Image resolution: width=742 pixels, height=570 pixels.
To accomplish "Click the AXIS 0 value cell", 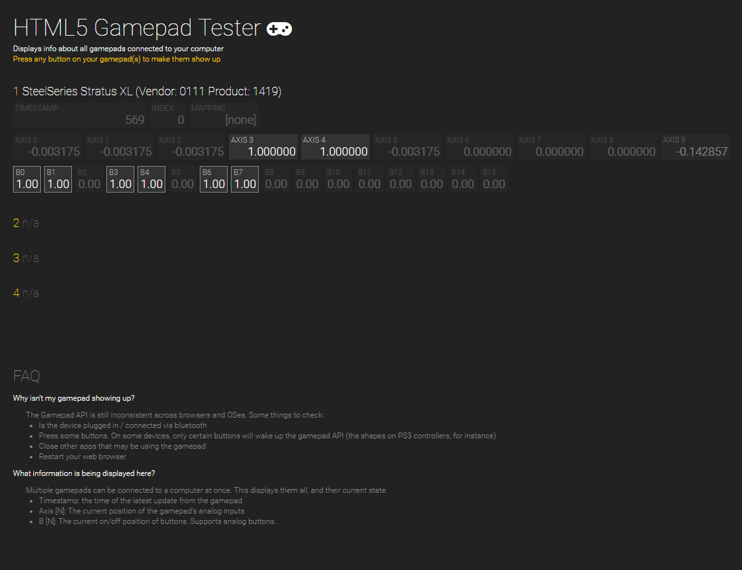I will tap(47, 147).
